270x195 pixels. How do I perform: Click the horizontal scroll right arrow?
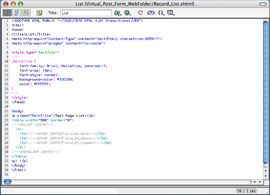pyautogui.click(x=260, y=182)
